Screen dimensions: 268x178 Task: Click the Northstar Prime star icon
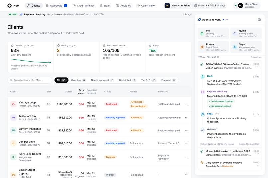coord(167,6)
